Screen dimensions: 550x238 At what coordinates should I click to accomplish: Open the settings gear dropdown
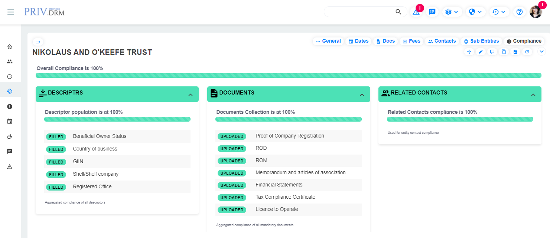pos(452,12)
